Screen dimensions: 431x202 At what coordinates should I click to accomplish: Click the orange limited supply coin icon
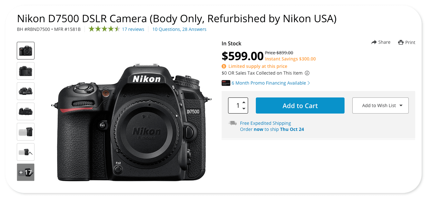224,66
